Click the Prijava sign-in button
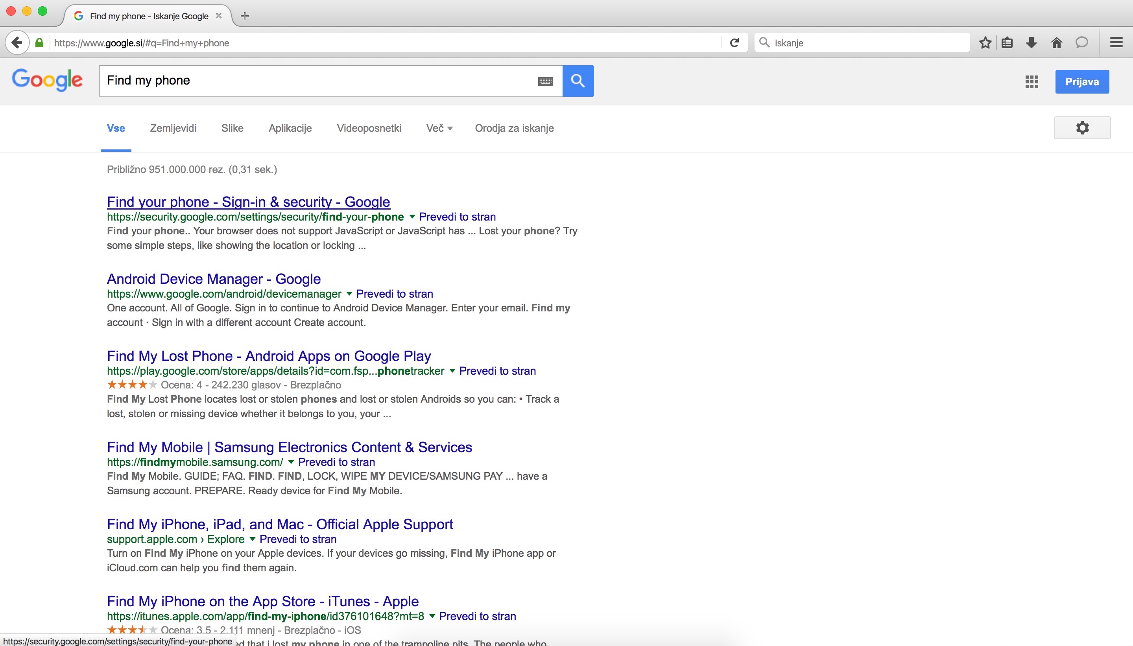Image resolution: width=1133 pixels, height=646 pixels. click(x=1082, y=82)
